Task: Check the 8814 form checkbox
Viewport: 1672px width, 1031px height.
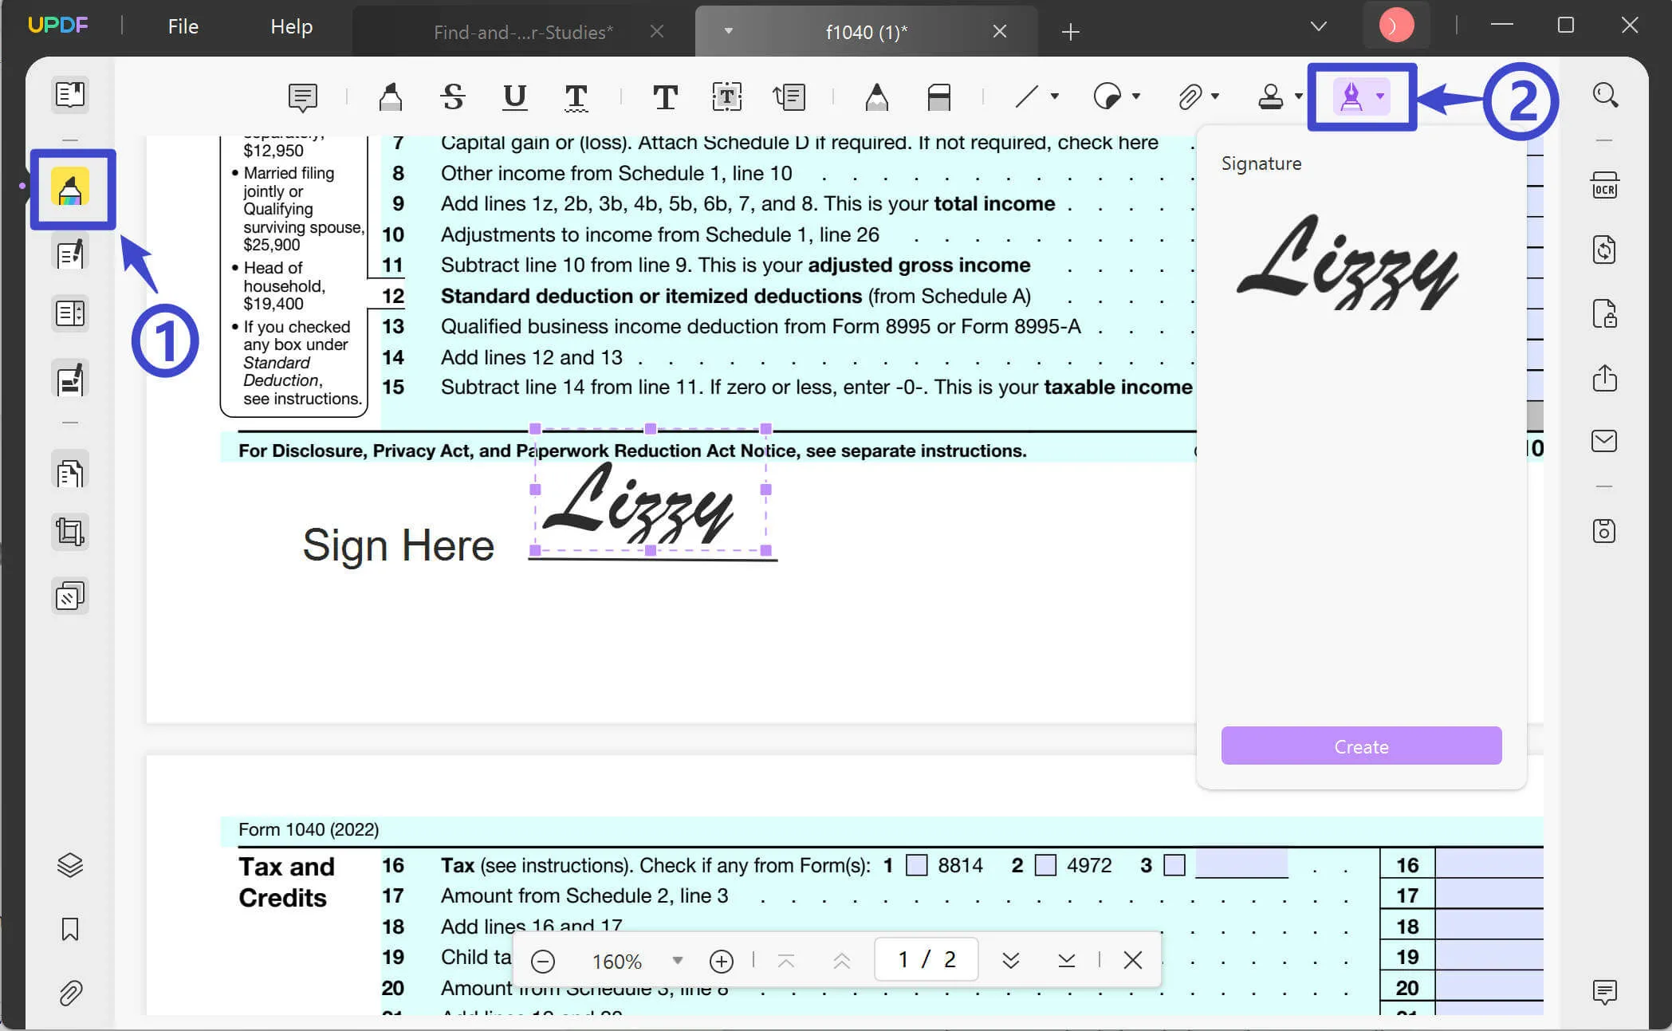Action: 917,865
